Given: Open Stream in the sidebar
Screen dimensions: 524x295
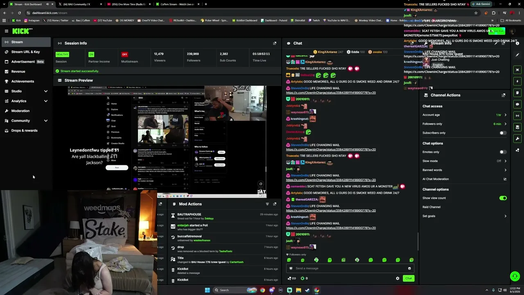Looking at the screenshot, I should (26, 42).
